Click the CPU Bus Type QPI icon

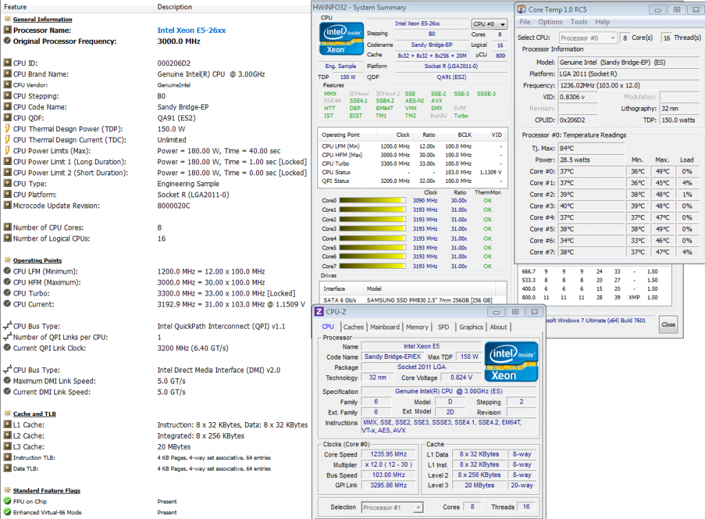(x=8, y=326)
